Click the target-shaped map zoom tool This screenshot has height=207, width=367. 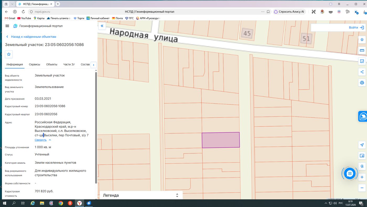pos(362,167)
